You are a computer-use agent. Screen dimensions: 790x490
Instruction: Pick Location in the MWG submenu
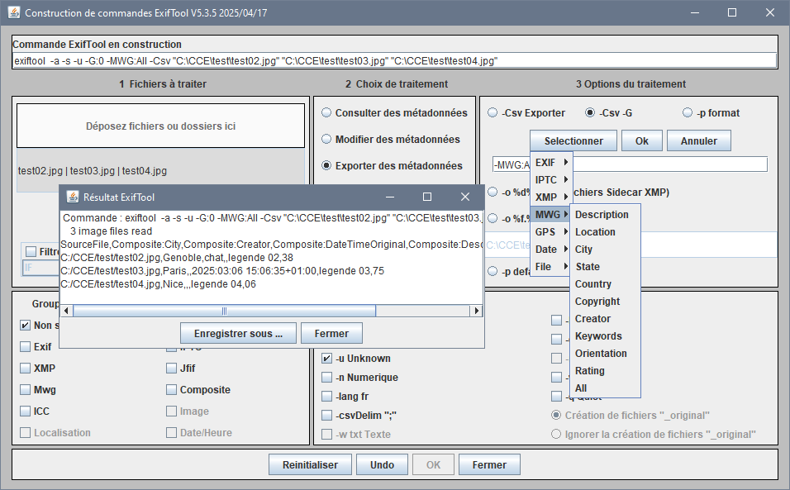pos(605,232)
